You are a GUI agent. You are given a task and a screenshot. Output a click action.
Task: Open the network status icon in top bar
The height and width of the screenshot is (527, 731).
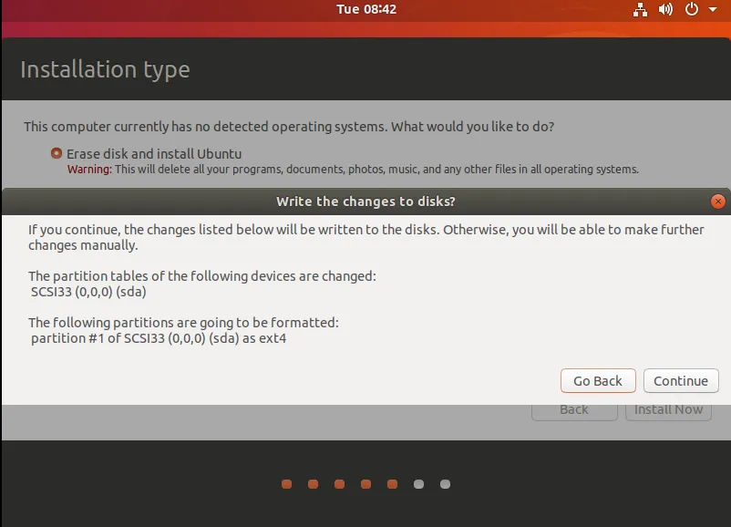pos(640,9)
